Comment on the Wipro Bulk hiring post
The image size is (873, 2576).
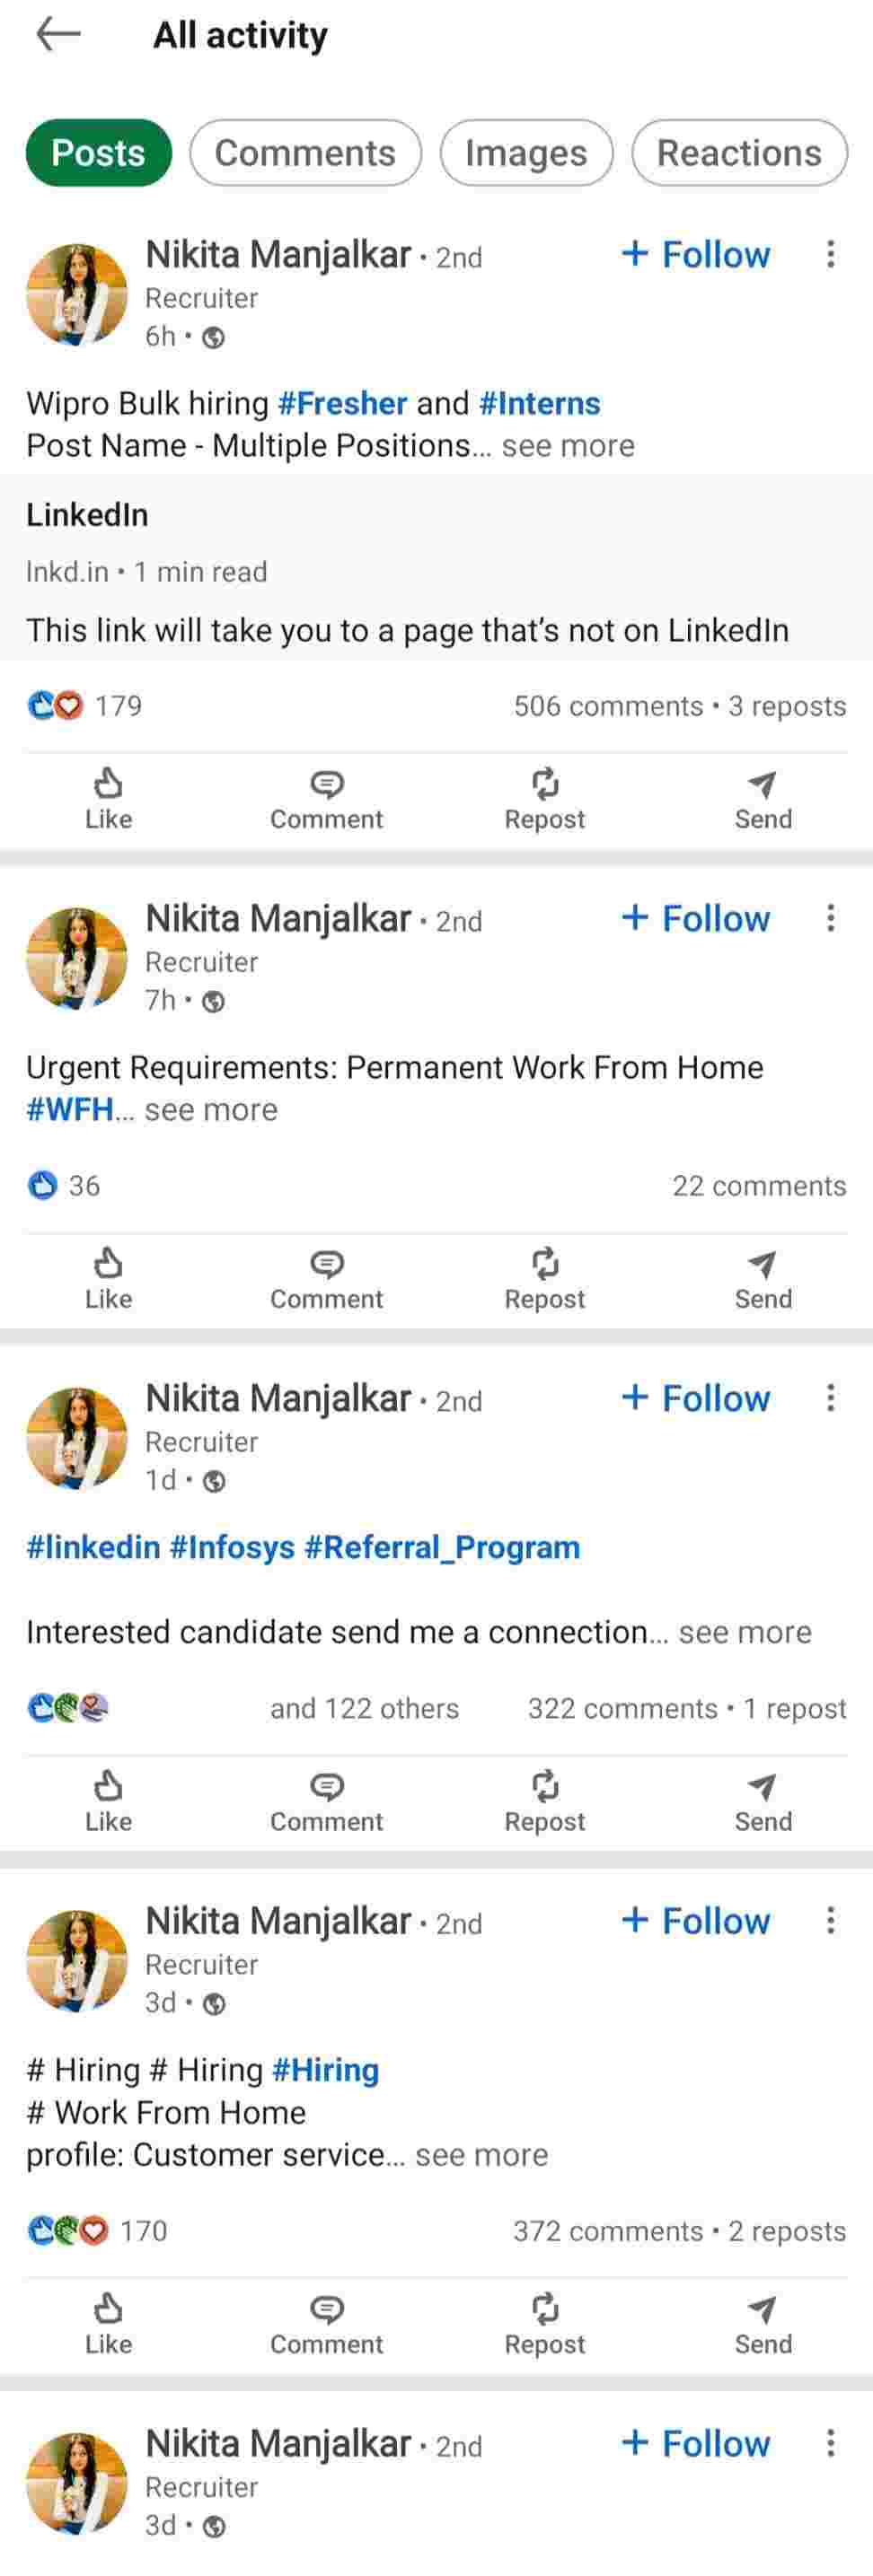[326, 798]
